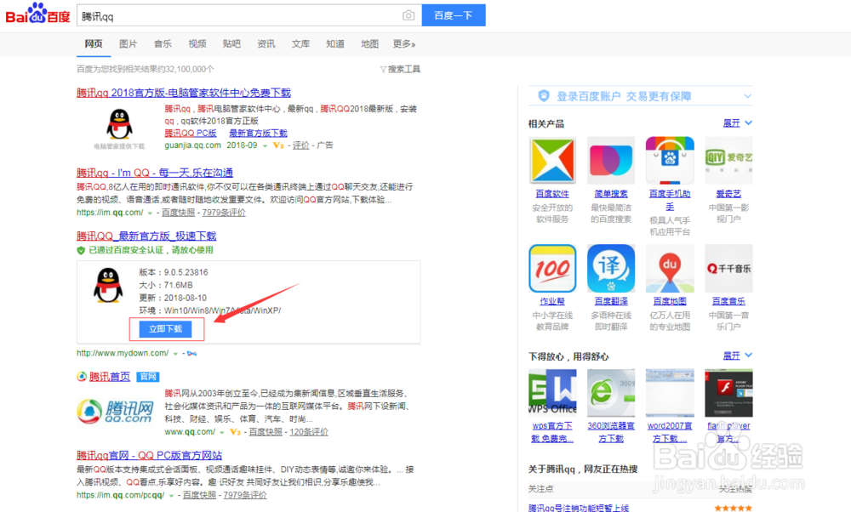Switch to the 知道 tab
Screen dimensions: 851x512
(x=335, y=44)
